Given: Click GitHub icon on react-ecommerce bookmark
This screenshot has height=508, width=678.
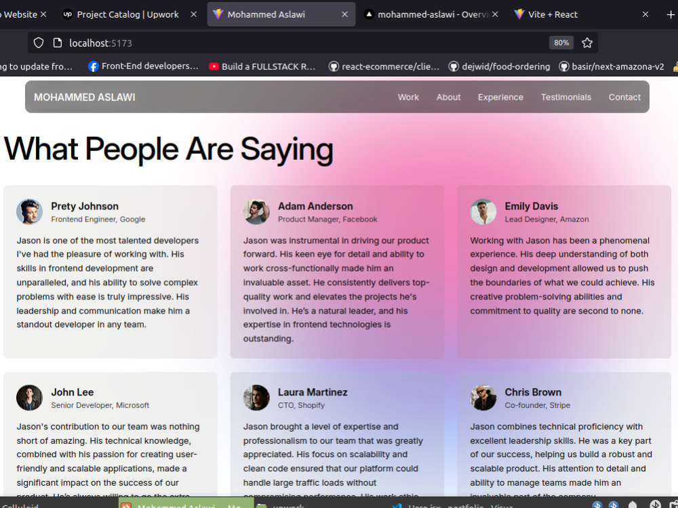Looking at the screenshot, I should tap(334, 66).
